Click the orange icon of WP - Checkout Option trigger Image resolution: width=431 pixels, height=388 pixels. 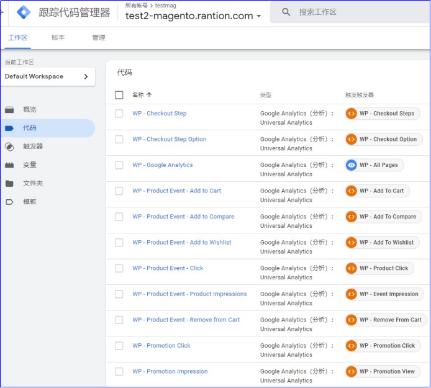351,139
